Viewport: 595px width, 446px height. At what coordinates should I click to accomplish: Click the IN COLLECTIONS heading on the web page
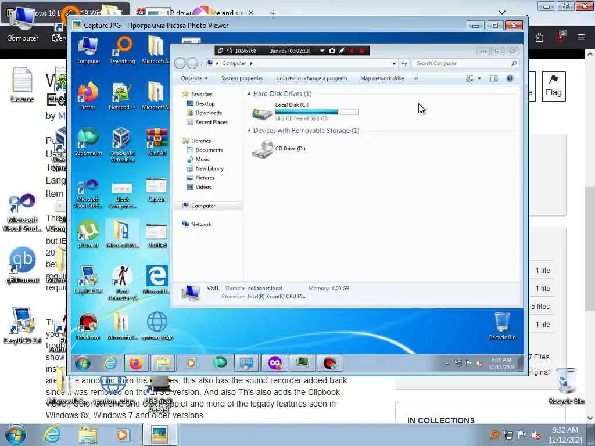pyautogui.click(x=441, y=420)
